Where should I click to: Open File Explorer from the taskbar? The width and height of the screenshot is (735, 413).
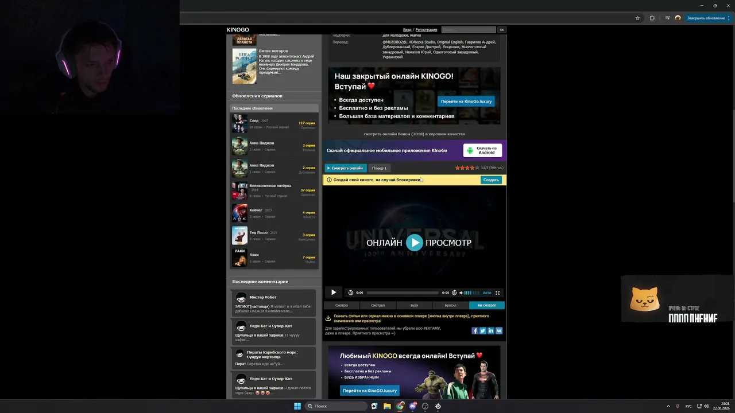point(388,406)
